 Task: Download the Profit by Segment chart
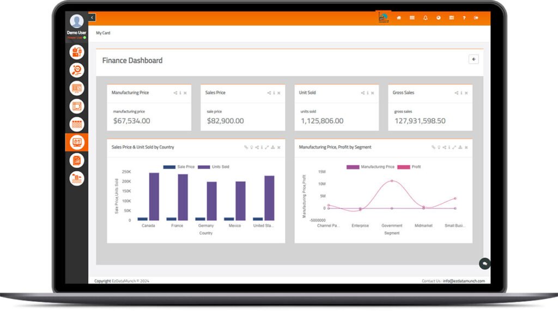coord(460,147)
